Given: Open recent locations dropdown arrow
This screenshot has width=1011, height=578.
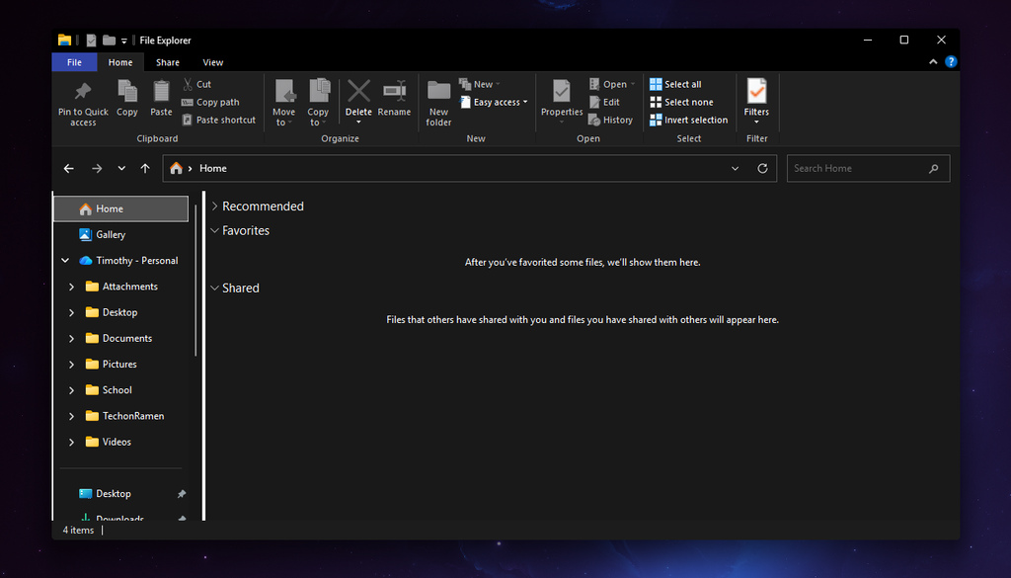Looking at the screenshot, I should click(x=121, y=168).
